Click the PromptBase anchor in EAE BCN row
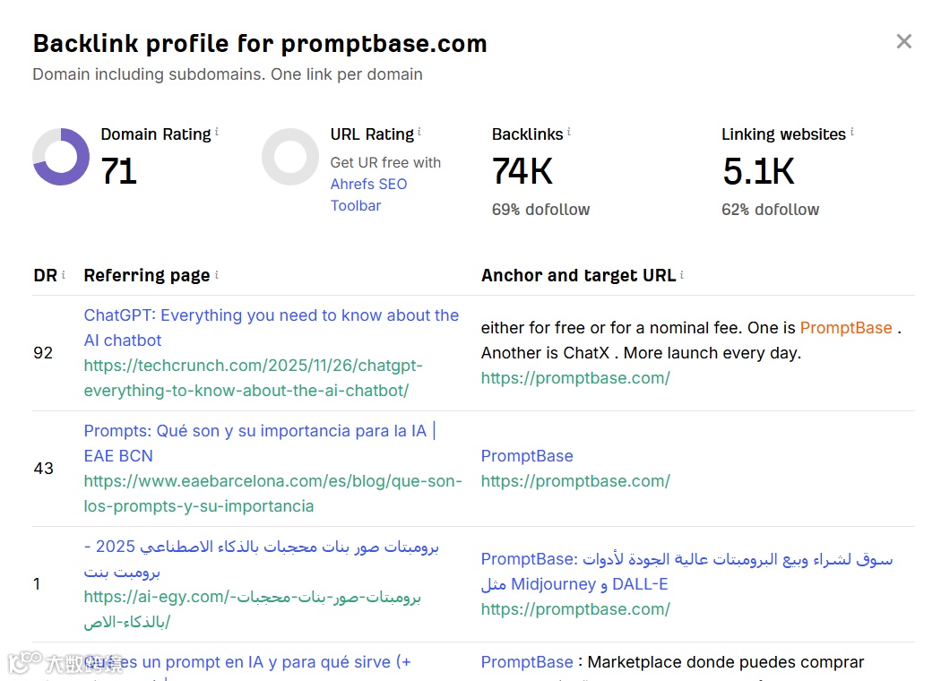941x681 pixels. [527, 455]
